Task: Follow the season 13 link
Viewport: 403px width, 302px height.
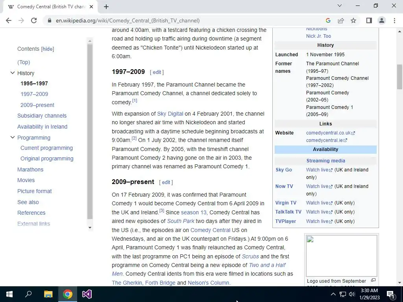Action: tap(194, 212)
